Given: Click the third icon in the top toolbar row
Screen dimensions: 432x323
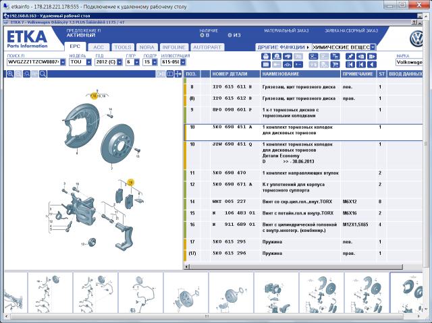Looking at the screenshot, I should pos(288,57).
